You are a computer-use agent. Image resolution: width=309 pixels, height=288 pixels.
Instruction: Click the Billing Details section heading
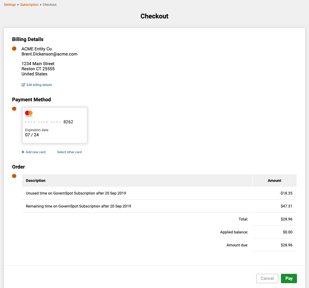28,39
